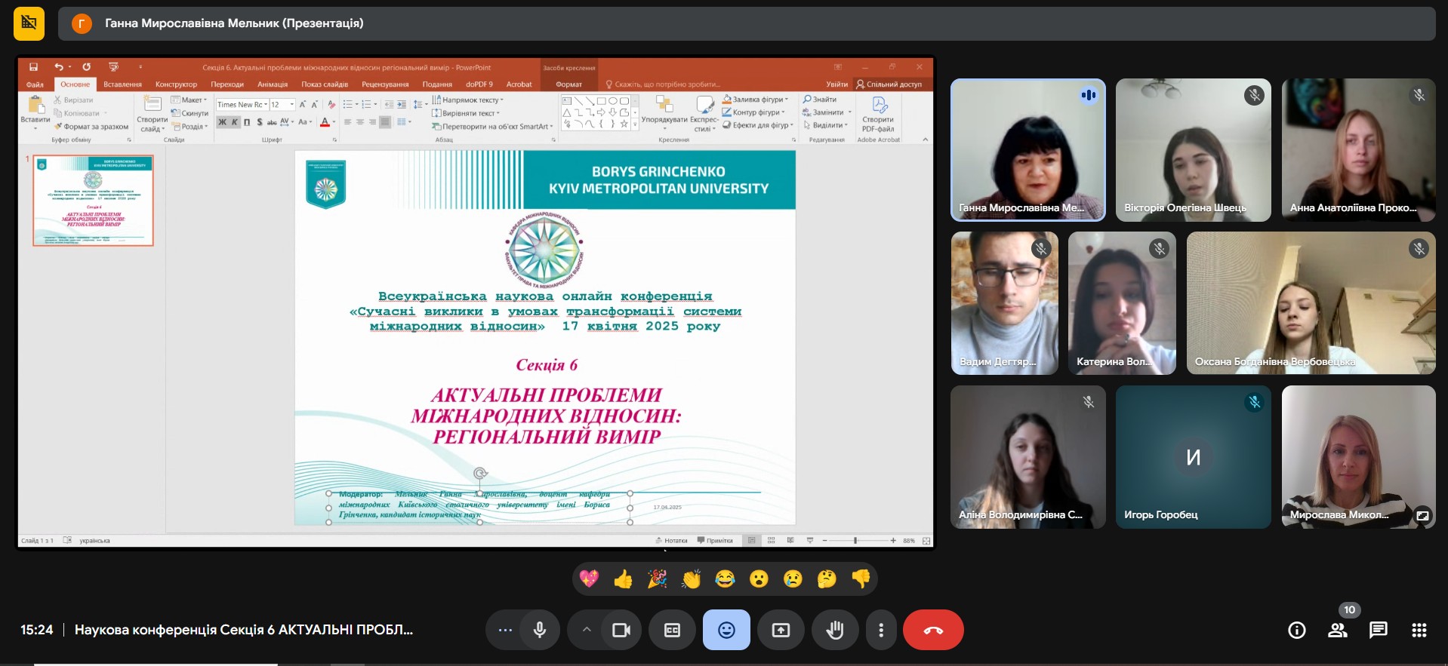
Task: Toggle the microphone button in the call bar
Action: pyautogui.click(x=540, y=630)
